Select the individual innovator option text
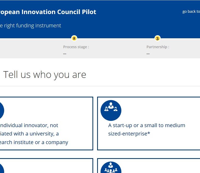 point(34,134)
